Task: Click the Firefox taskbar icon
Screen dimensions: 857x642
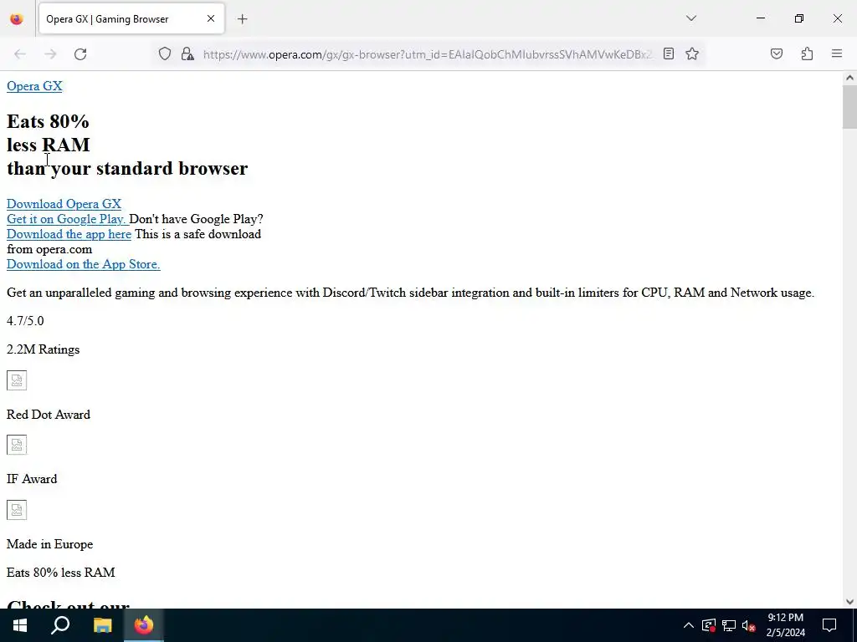Action: (x=144, y=625)
